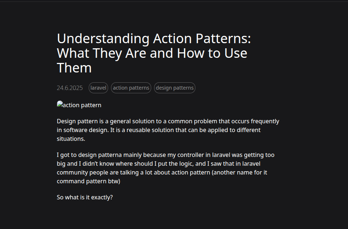Click the broken image icon
This screenshot has width=348, height=229.
tap(60, 104)
